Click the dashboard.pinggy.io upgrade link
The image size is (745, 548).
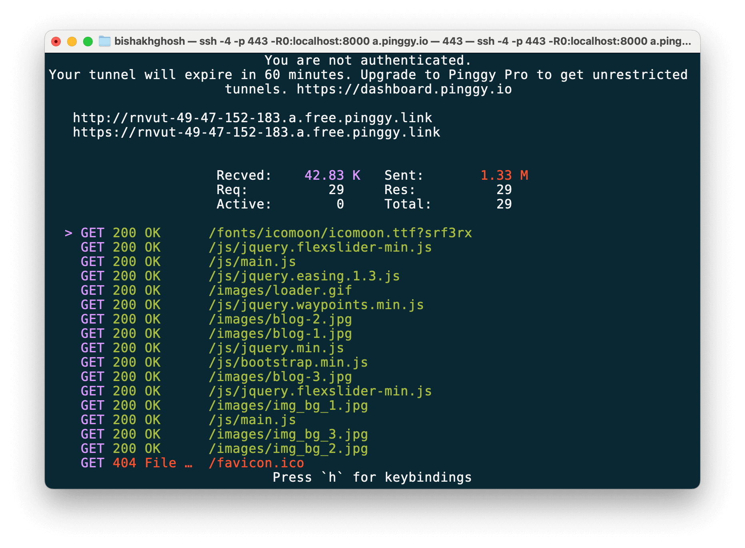coord(404,89)
